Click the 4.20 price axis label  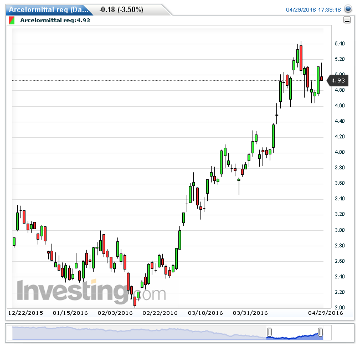coord(340,137)
